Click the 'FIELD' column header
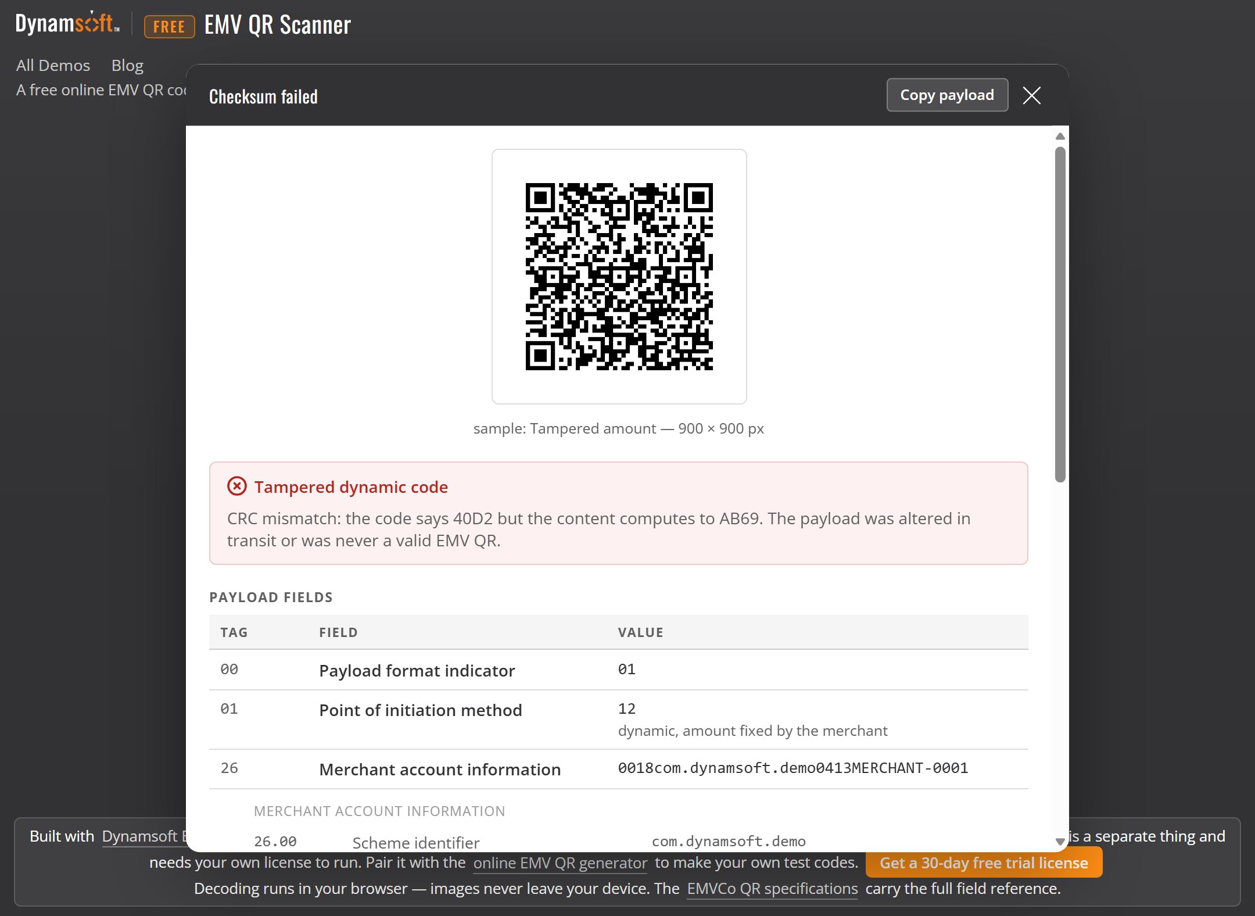The width and height of the screenshot is (1255, 916). tap(338, 632)
